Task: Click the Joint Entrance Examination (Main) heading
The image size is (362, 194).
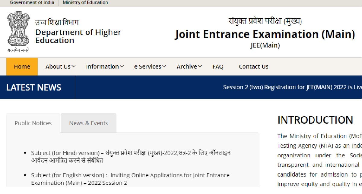Action: (265, 34)
